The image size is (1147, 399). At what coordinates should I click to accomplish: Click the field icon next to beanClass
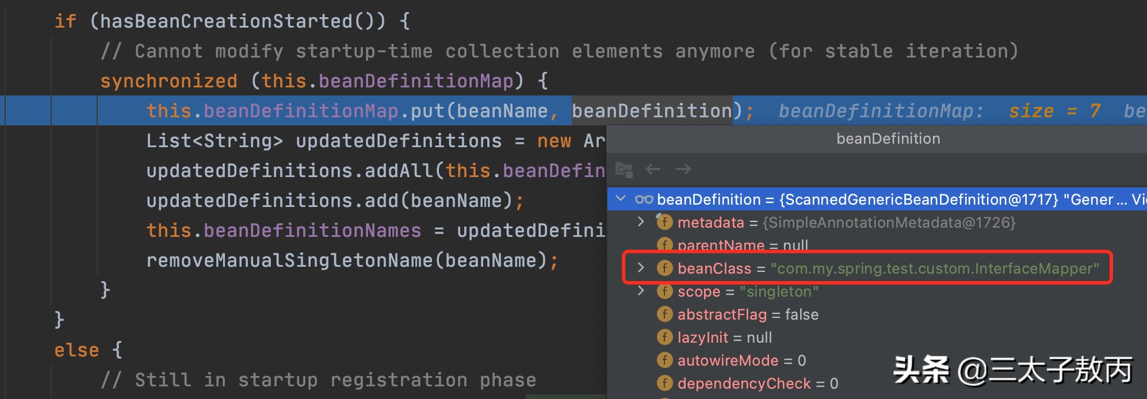[x=664, y=268]
